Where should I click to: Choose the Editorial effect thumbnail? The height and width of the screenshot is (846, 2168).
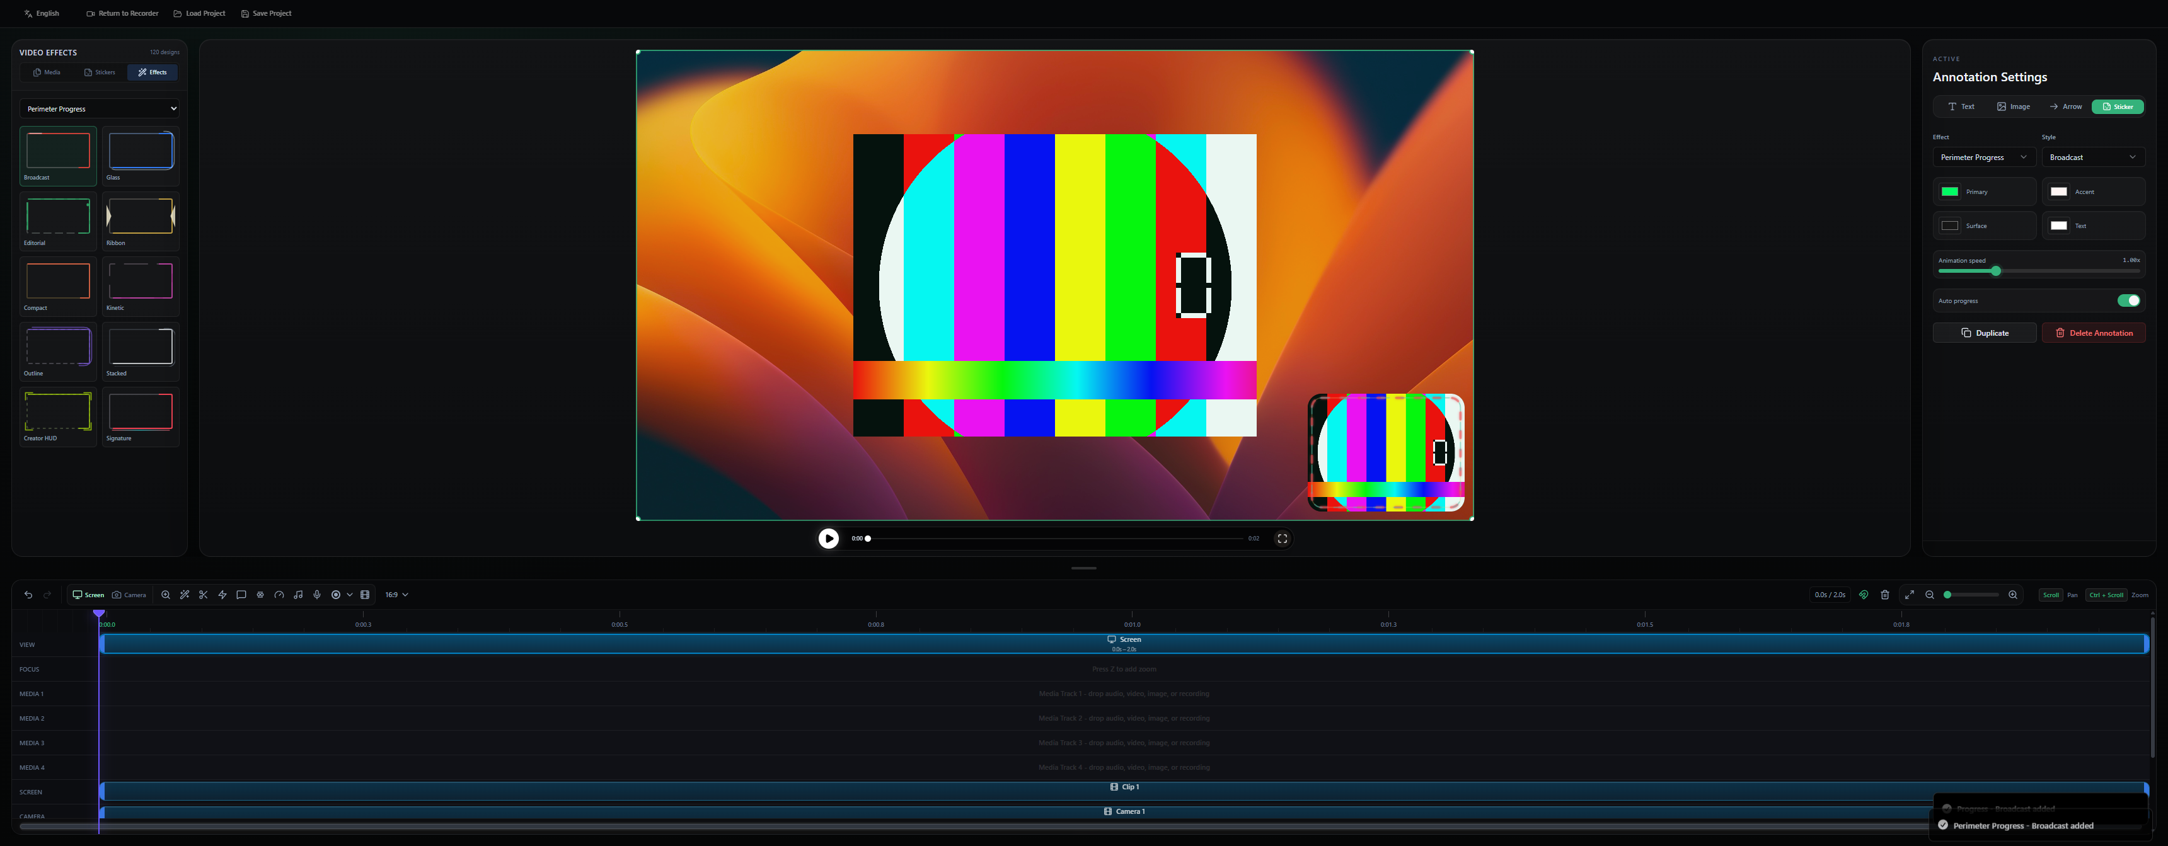click(x=58, y=221)
